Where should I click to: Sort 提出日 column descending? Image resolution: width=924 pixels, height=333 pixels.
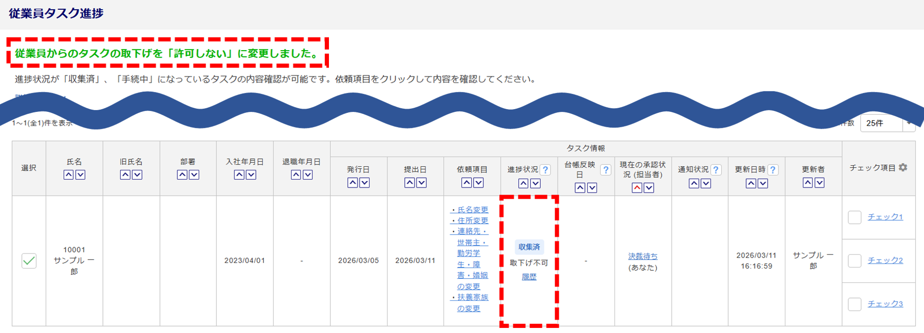click(422, 183)
